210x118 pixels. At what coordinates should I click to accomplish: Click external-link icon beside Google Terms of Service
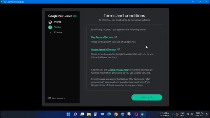click(x=118, y=49)
